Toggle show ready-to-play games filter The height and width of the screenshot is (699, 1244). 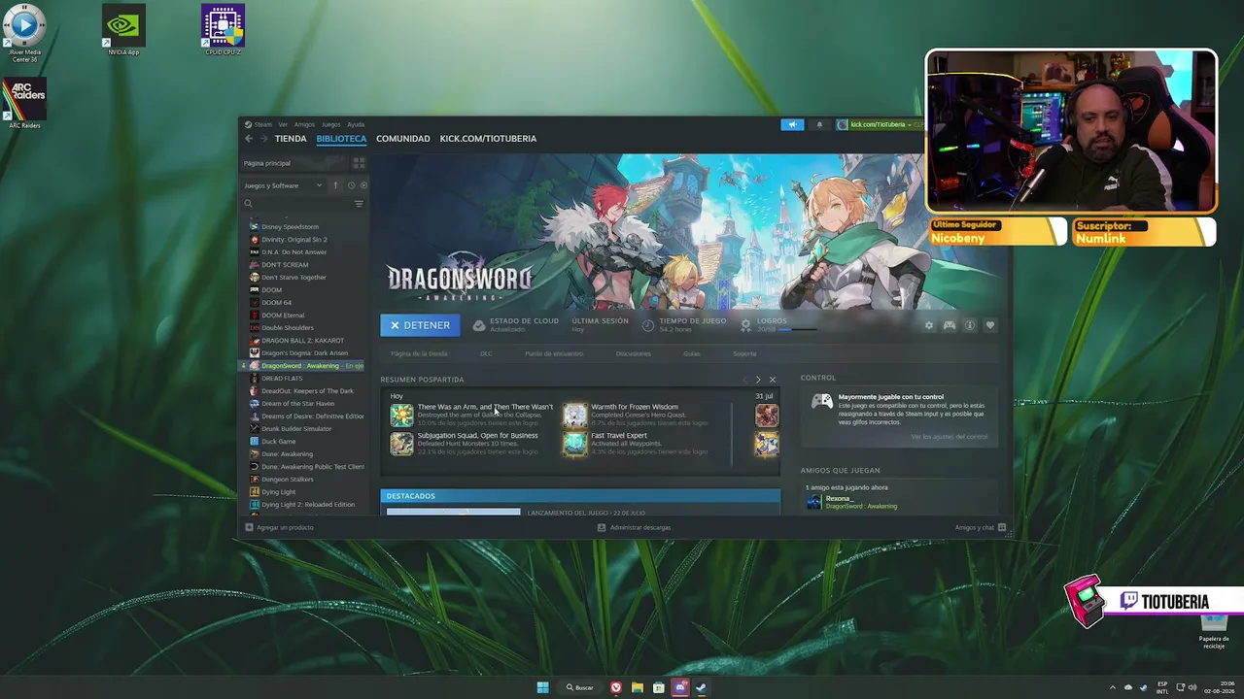[363, 185]
